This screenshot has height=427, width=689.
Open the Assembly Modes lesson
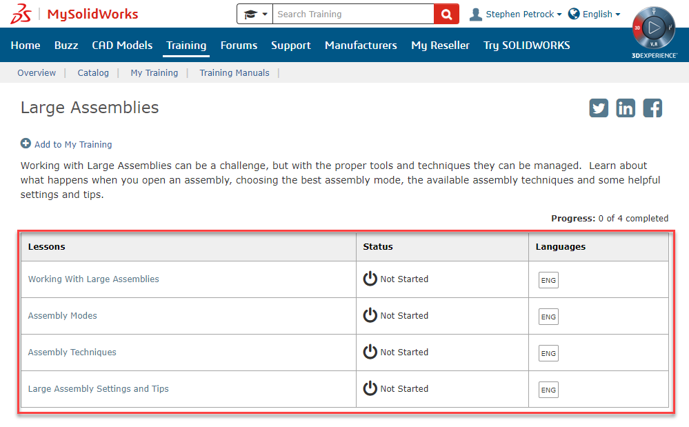tap(62, 315)
